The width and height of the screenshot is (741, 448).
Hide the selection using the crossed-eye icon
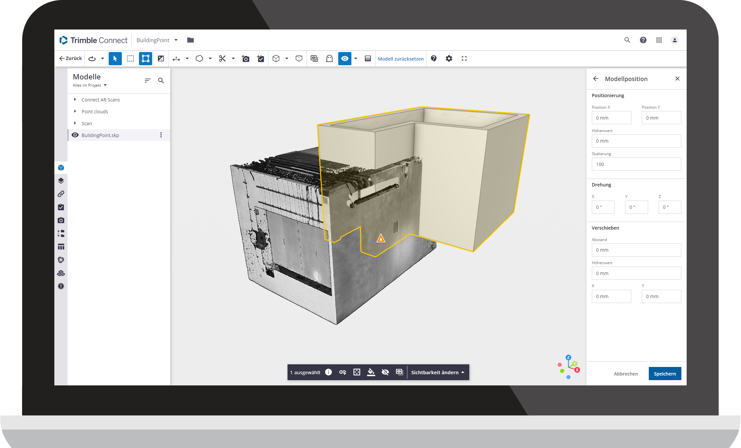pyautogui.click(x=385, y=372)
